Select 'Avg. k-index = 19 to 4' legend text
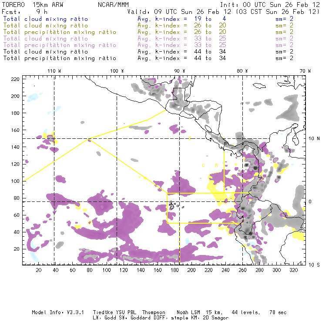322x322 pixels. (182, 19)
